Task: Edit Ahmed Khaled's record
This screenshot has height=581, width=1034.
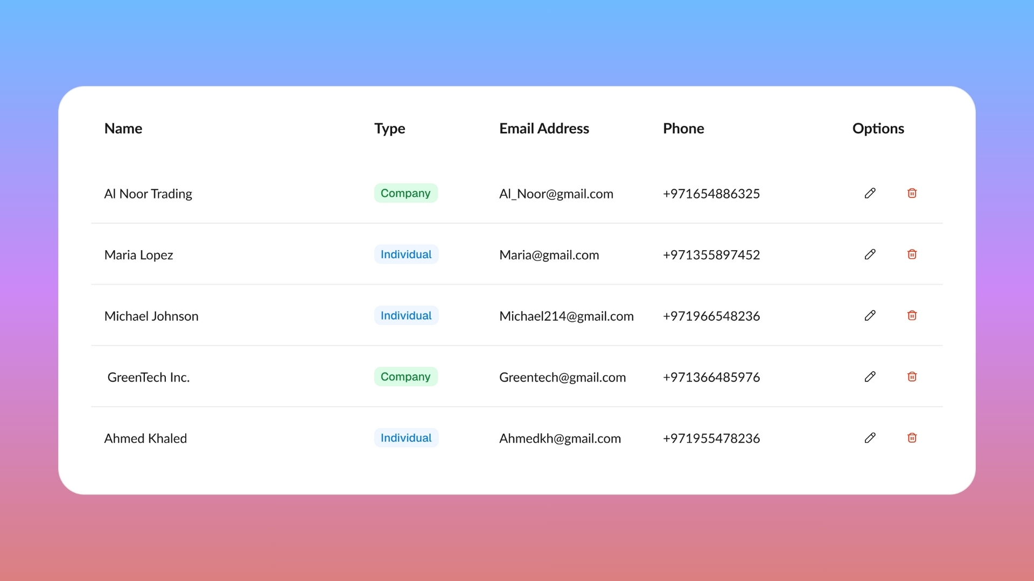Action: point(870,438)
